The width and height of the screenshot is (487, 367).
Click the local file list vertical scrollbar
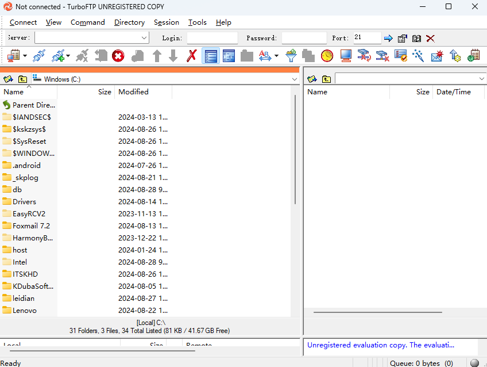[295, 150]
